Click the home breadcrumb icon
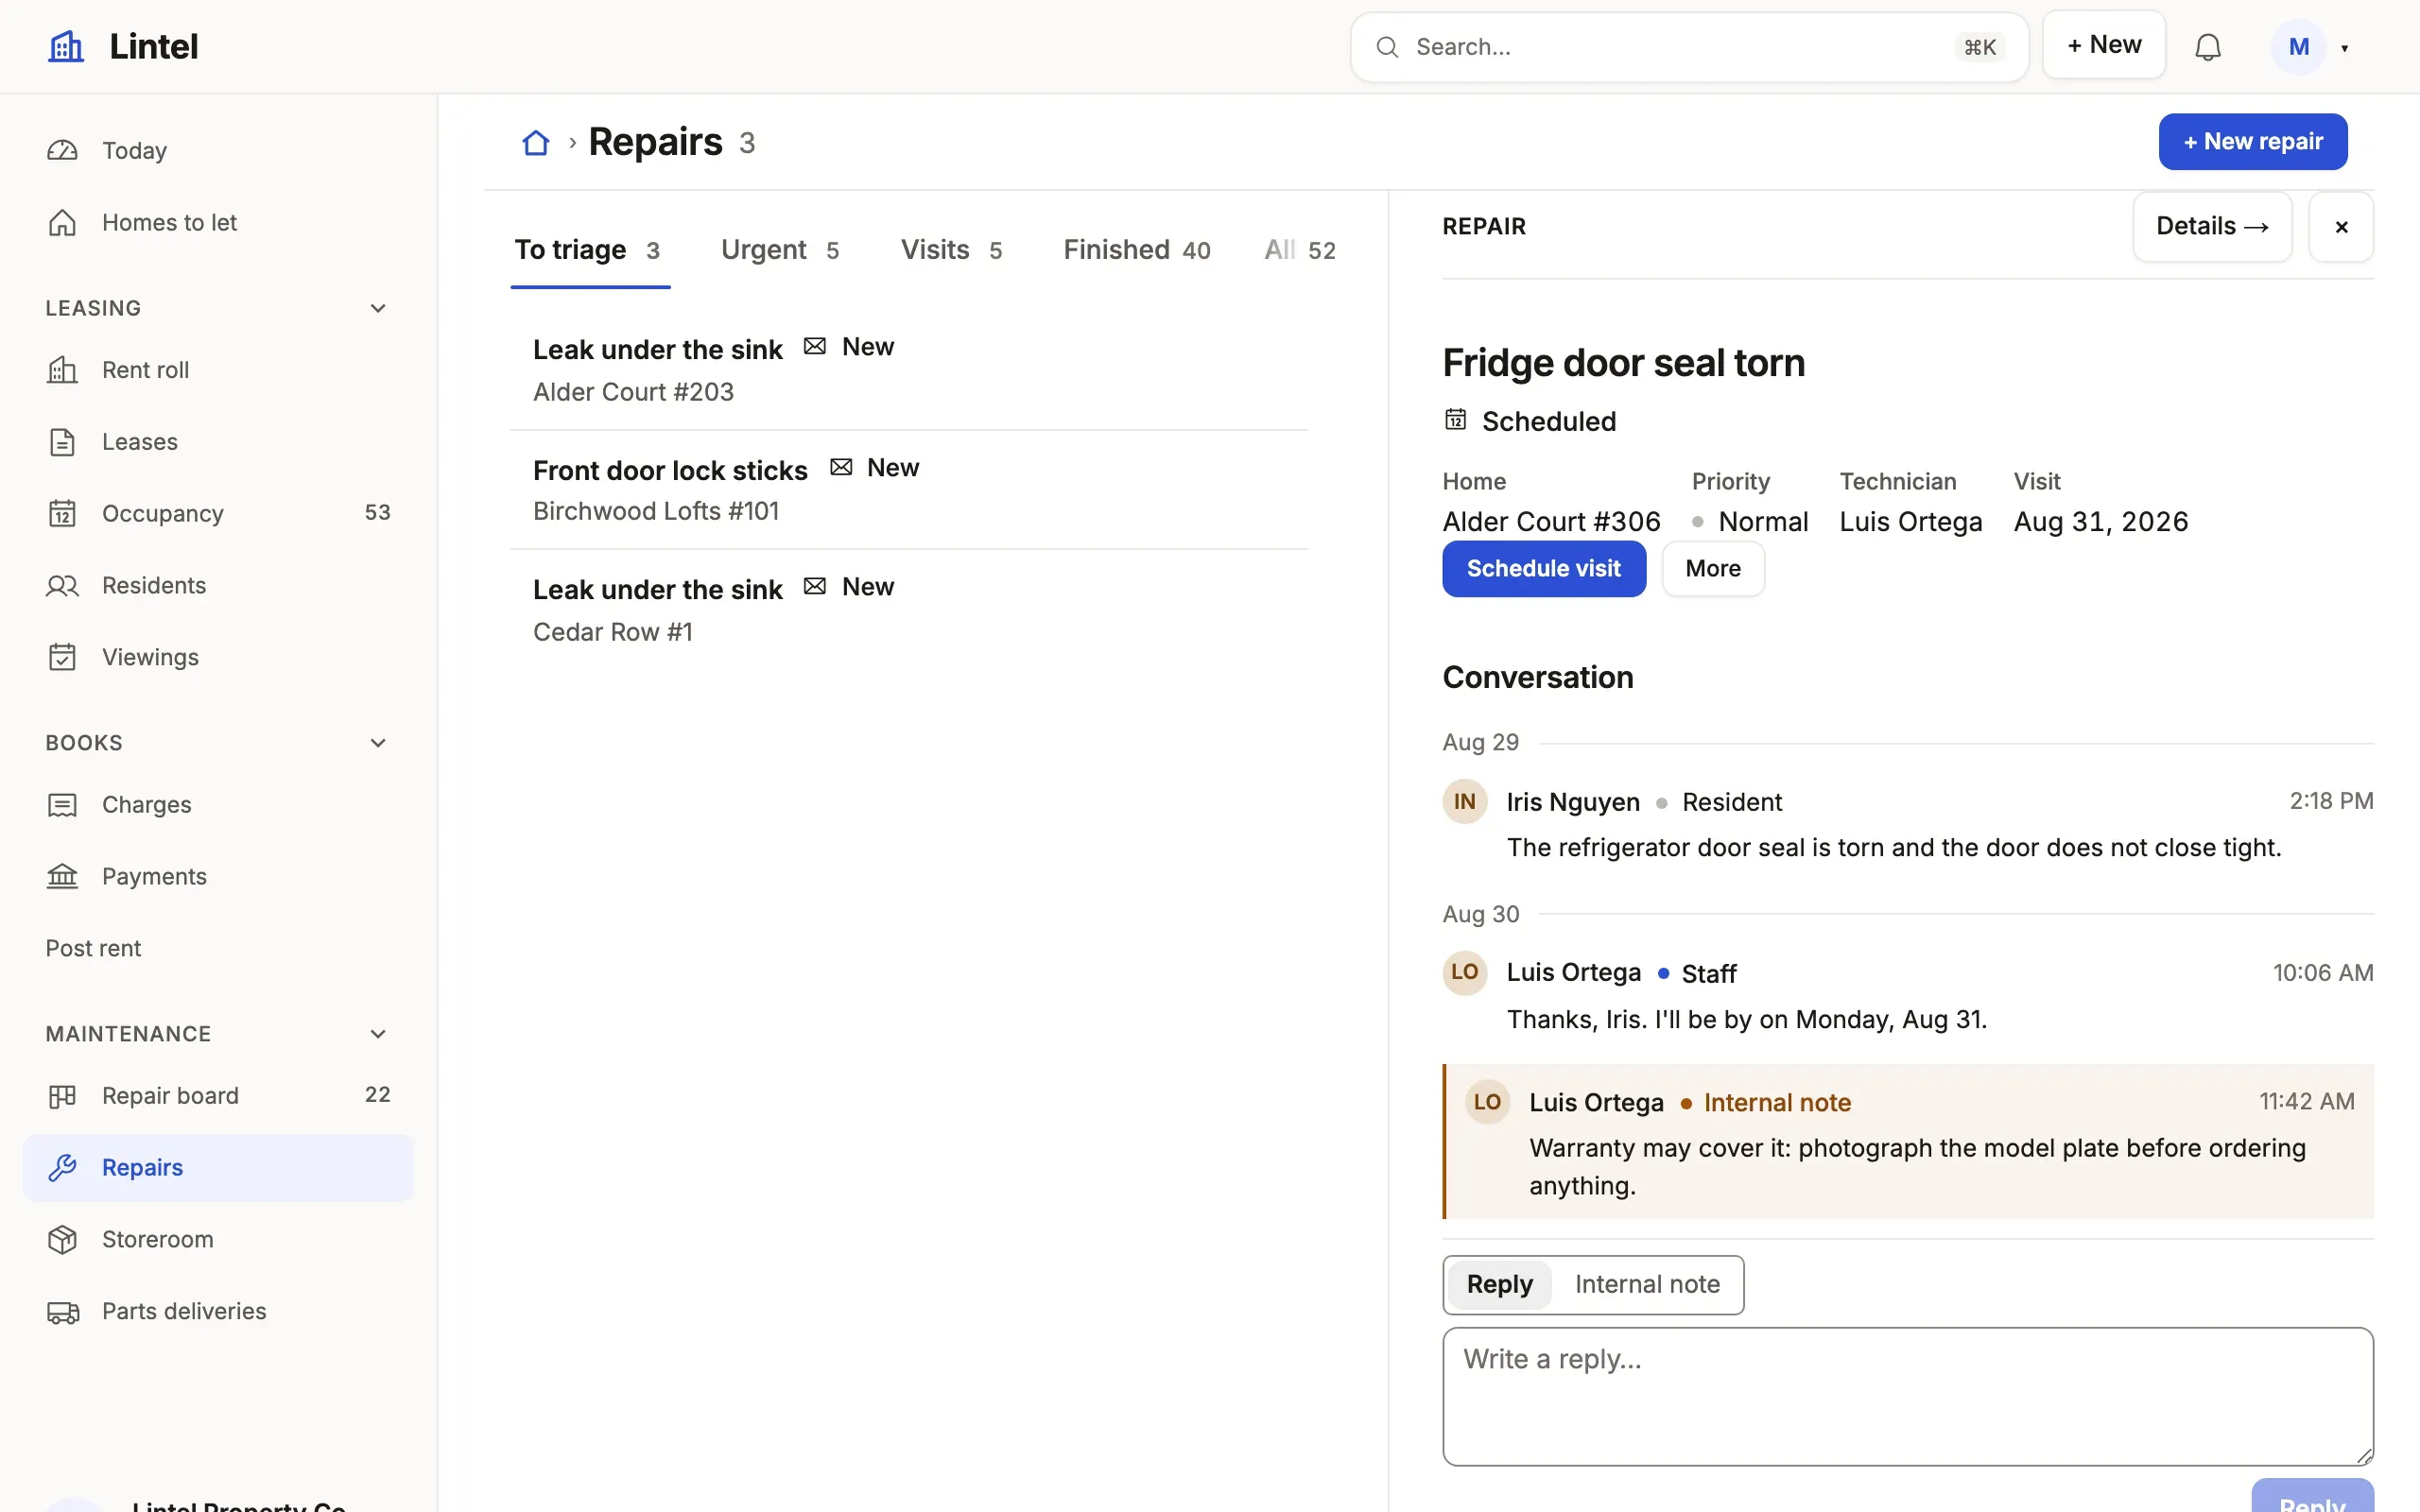 click(536, 143)
